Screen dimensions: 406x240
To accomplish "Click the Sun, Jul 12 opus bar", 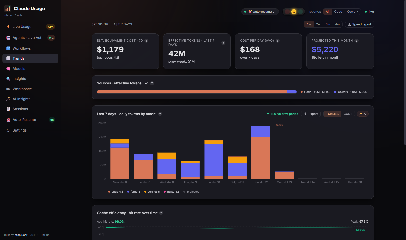I will [261, 158].
